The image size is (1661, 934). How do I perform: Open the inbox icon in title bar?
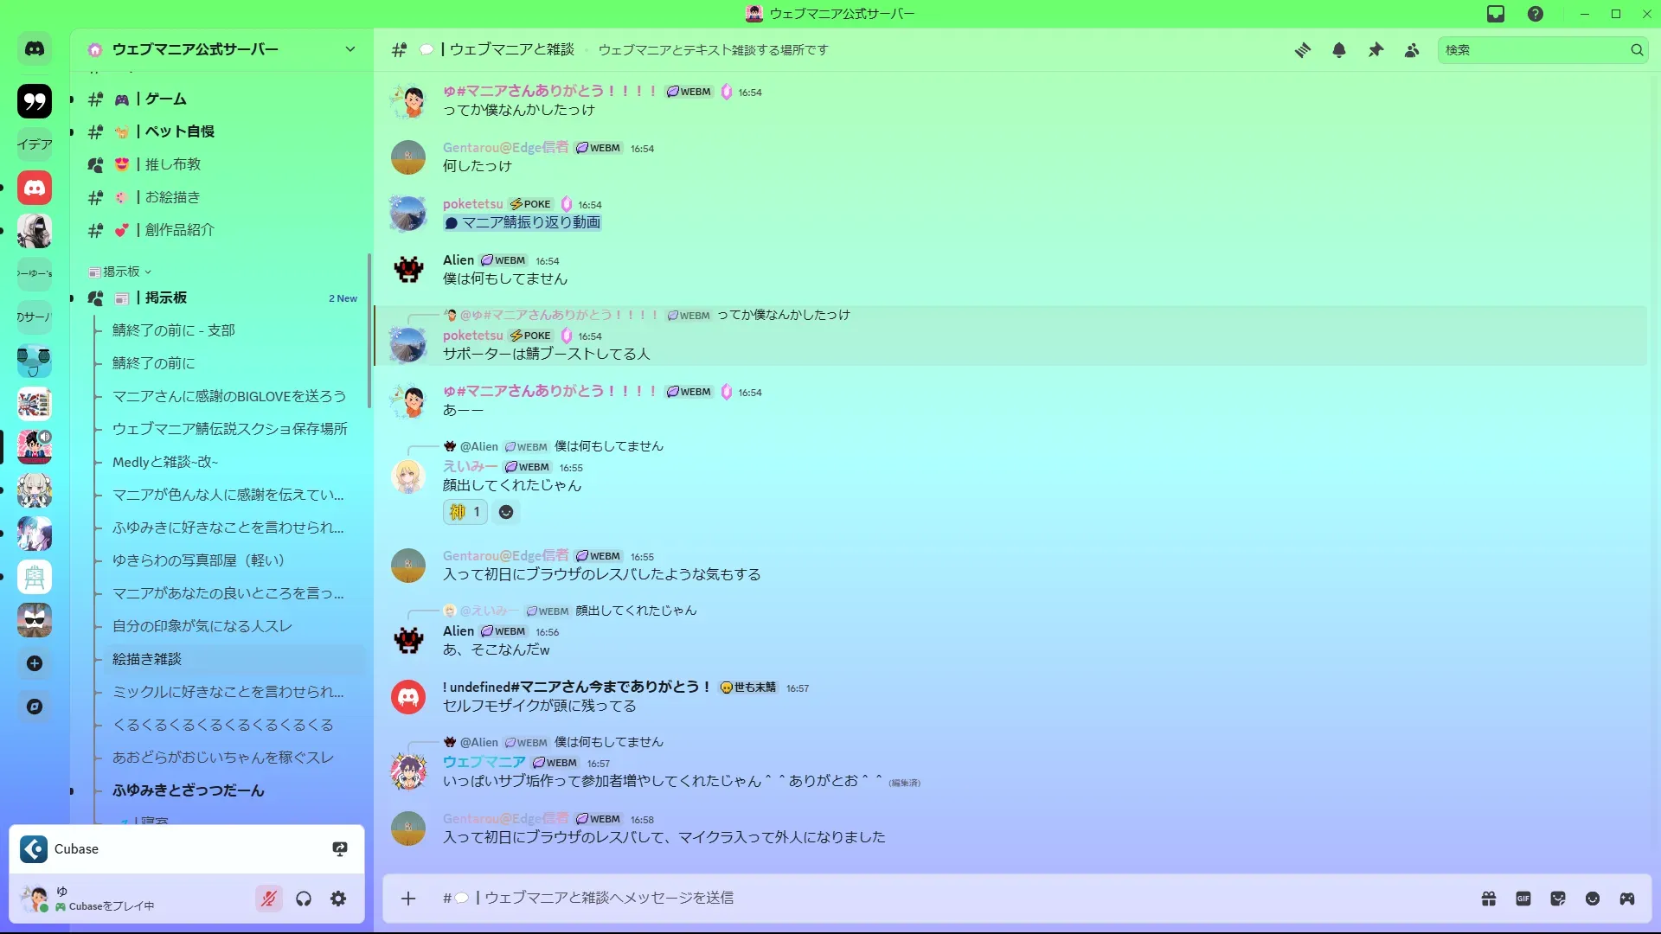click(x=1496, y=14)
